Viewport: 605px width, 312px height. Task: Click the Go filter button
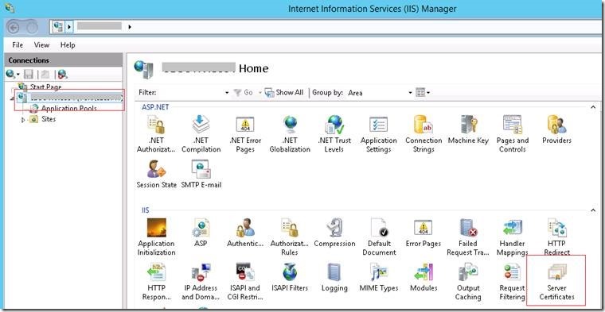coord(244,93)
